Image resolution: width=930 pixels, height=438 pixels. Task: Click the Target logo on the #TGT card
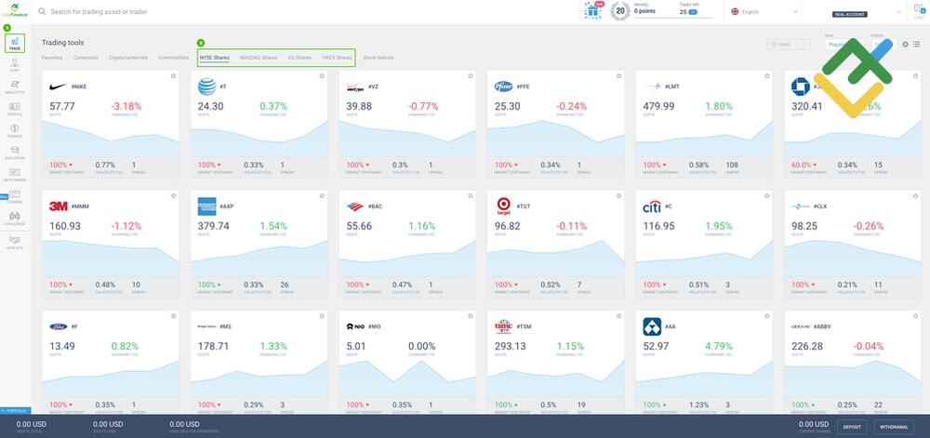click(503, 206)
